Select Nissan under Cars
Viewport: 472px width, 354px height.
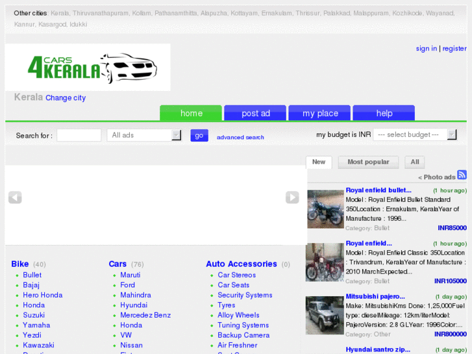point(132,346)
